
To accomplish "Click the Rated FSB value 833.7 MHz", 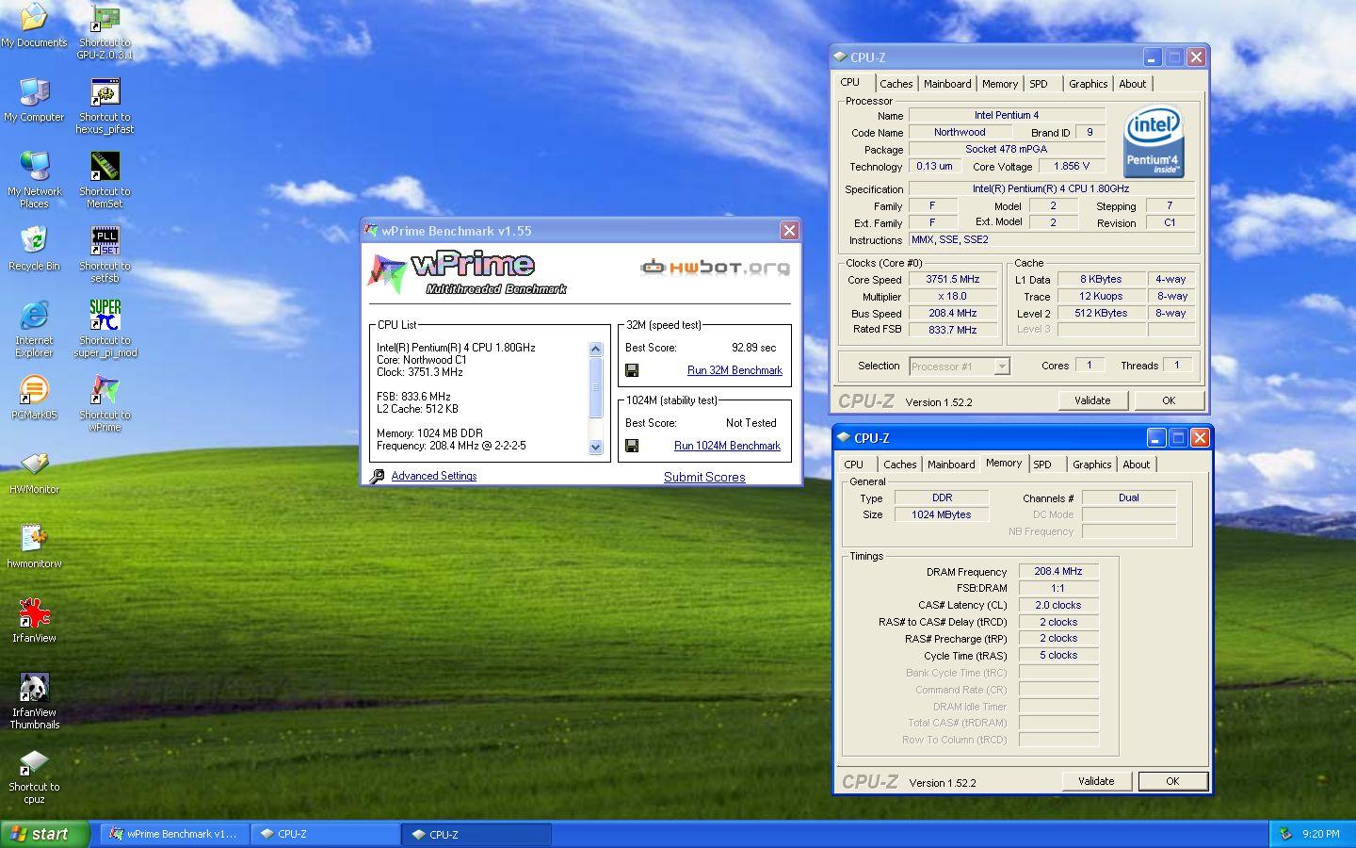I will [x=953, y=330].
